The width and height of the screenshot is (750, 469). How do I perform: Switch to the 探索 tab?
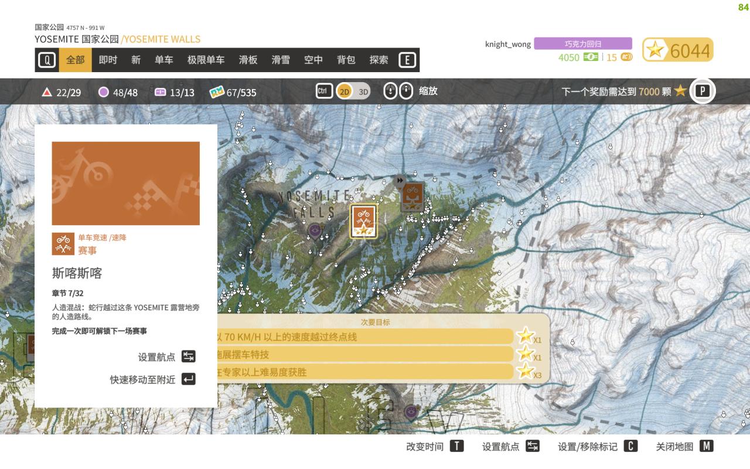tap(379, 60)
